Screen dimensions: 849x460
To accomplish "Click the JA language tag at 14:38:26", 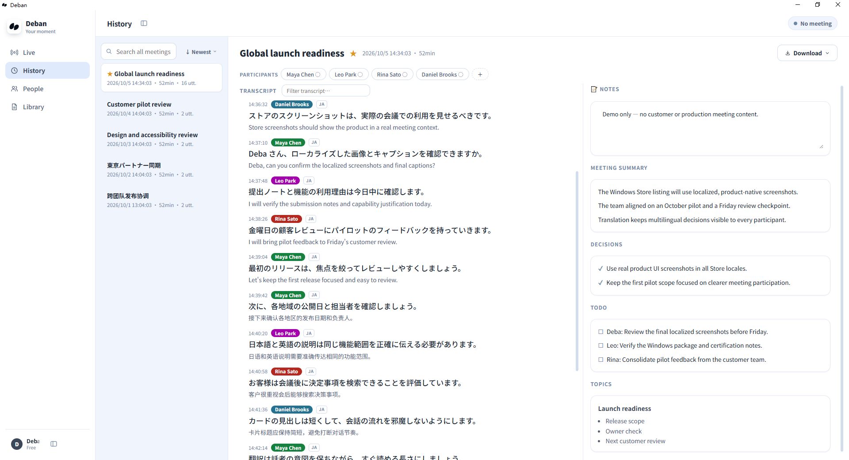I will coord(311,219).
